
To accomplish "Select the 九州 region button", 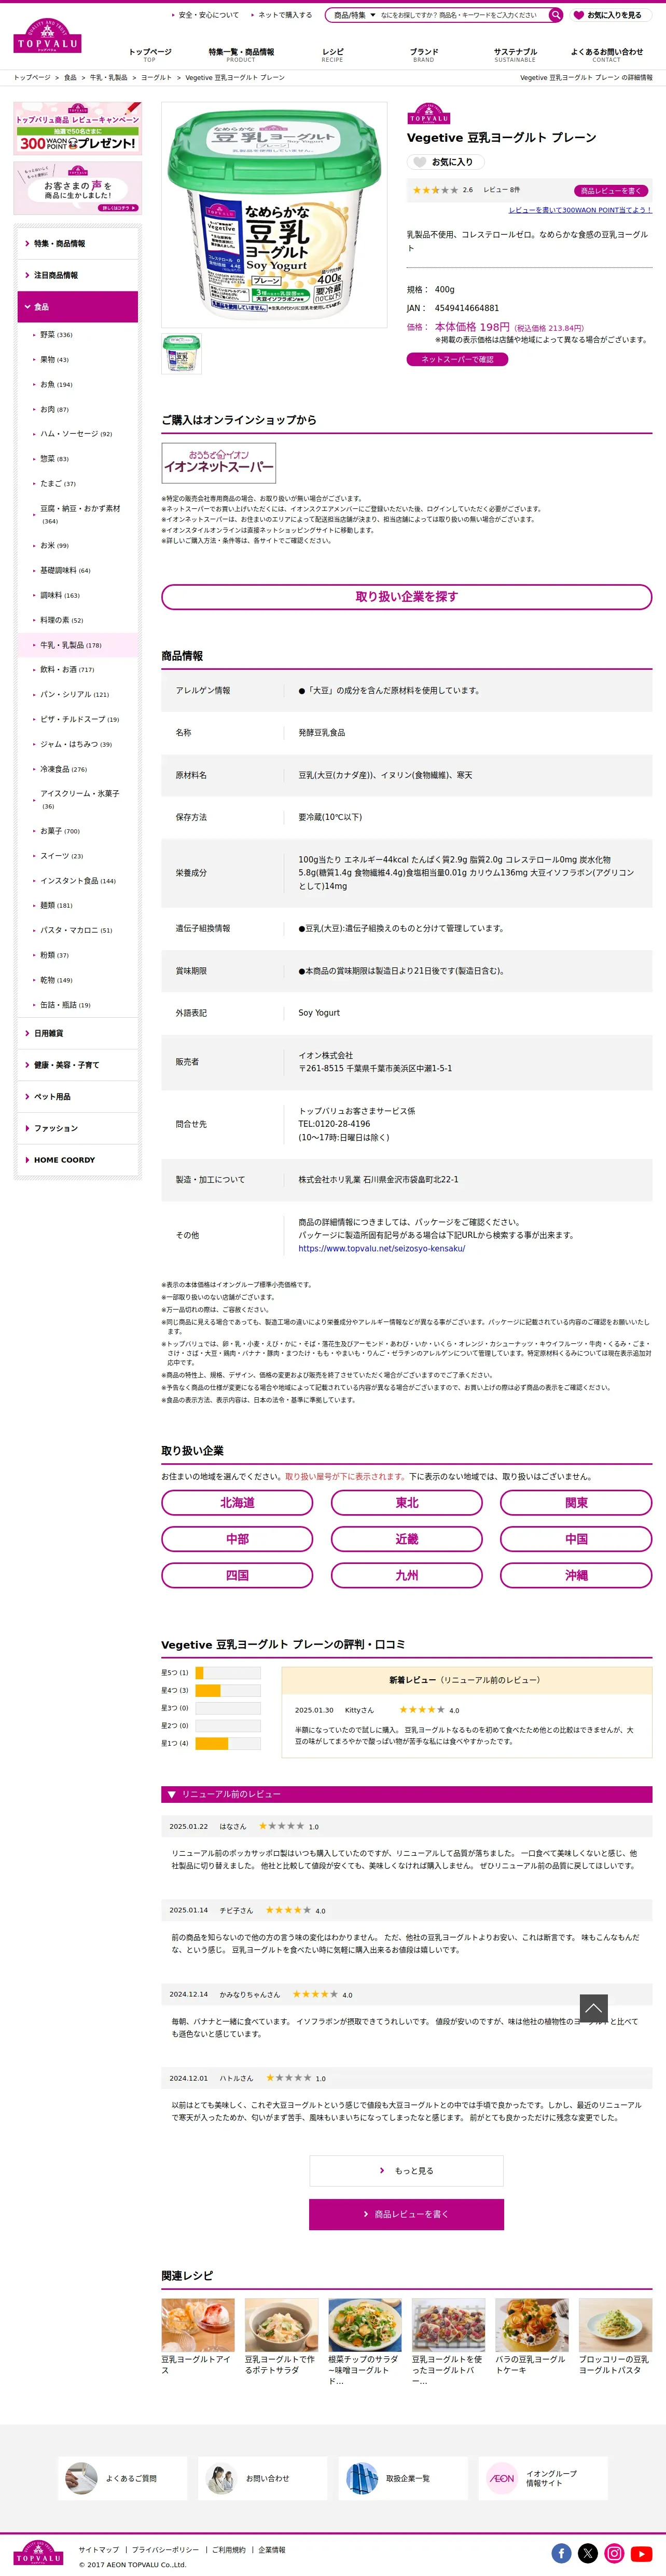I will click(x=406, y=1575).
